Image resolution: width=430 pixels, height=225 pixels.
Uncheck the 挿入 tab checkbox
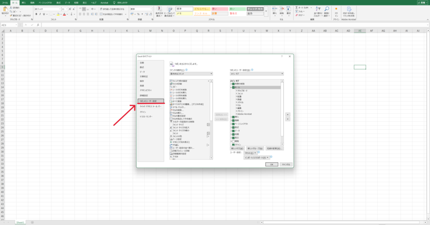pos(233,117)
